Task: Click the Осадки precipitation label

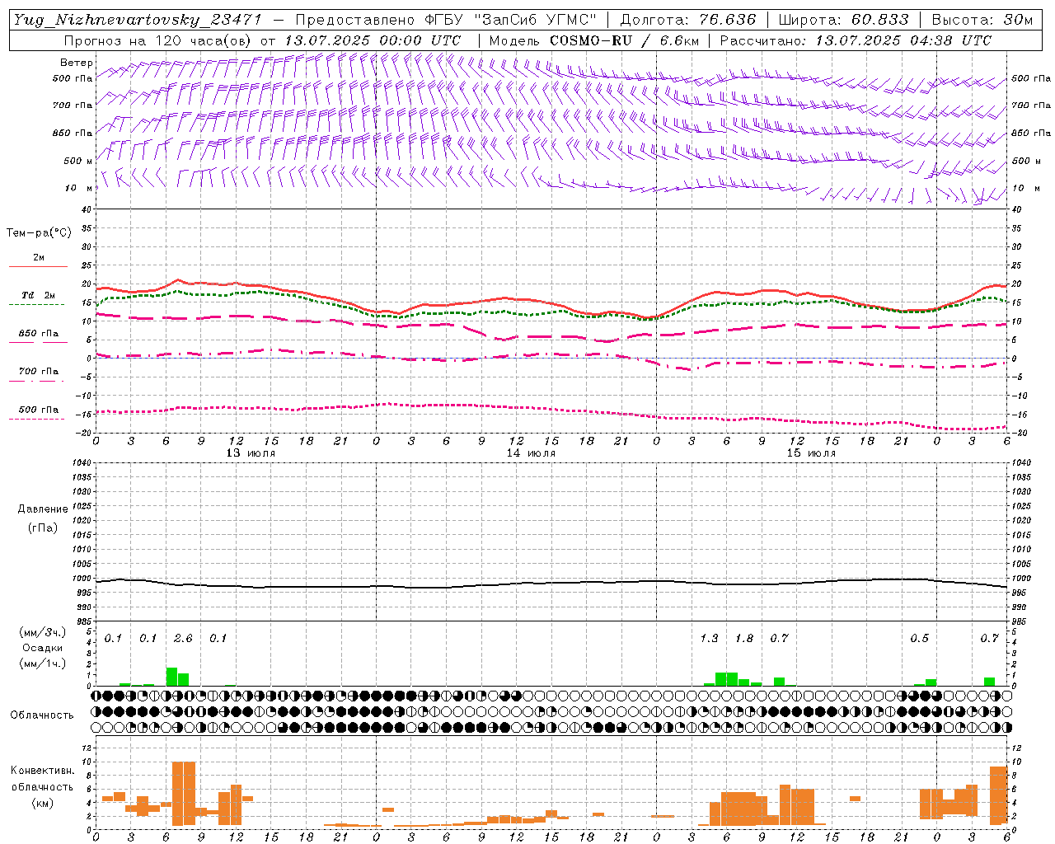Action: coord(43,648)
